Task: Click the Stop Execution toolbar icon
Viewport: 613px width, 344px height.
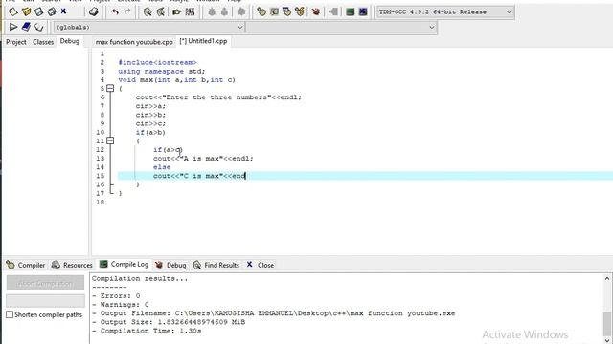Action: coord(333,12)
